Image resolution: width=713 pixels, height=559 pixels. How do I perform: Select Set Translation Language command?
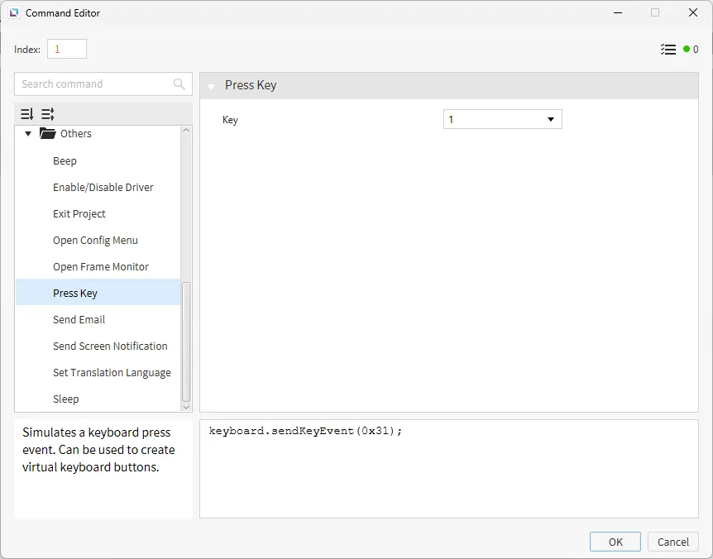pyautogui.click(x=112, y=373)
